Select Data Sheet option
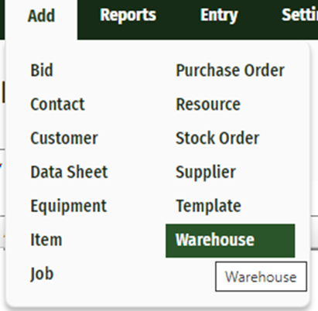Viewport: 318px width, 311px height. click(x=69, y=172)
